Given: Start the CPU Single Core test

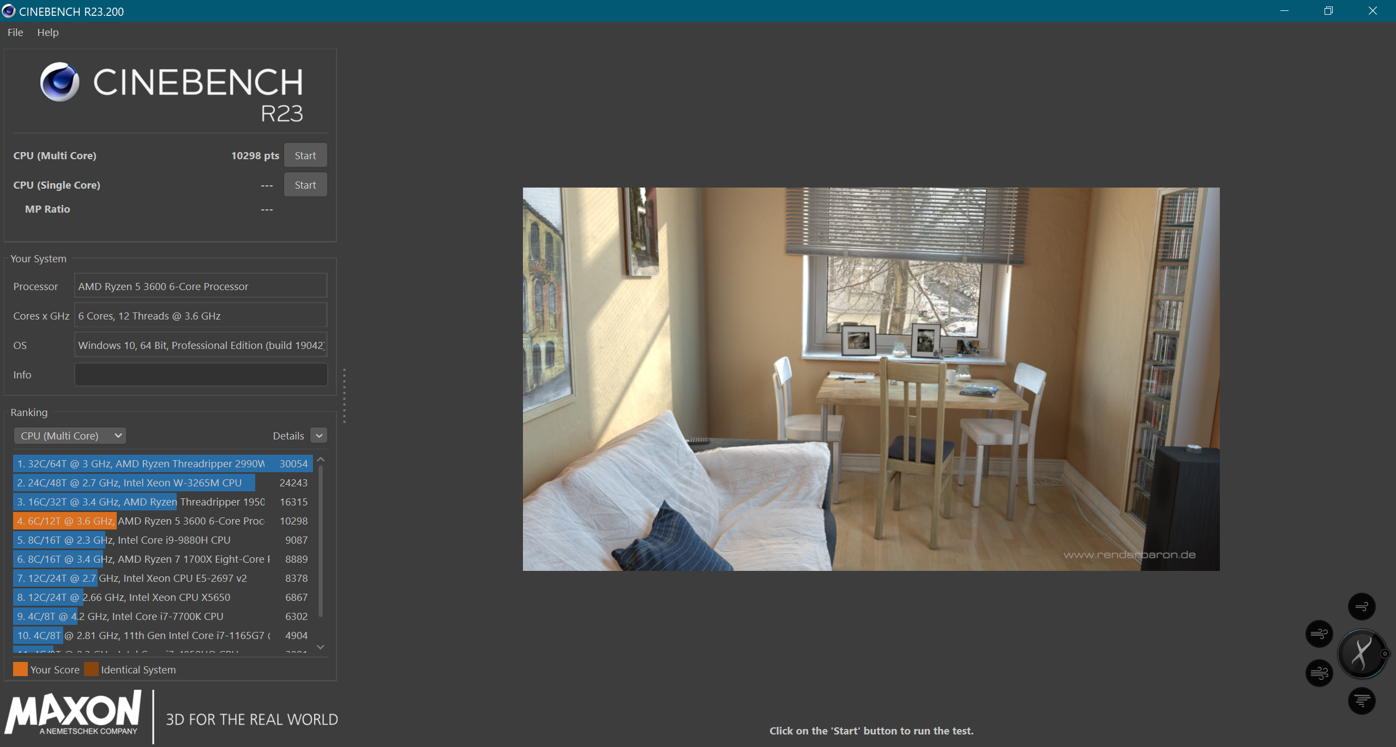Looking at the screenshot, I should 305,185.
